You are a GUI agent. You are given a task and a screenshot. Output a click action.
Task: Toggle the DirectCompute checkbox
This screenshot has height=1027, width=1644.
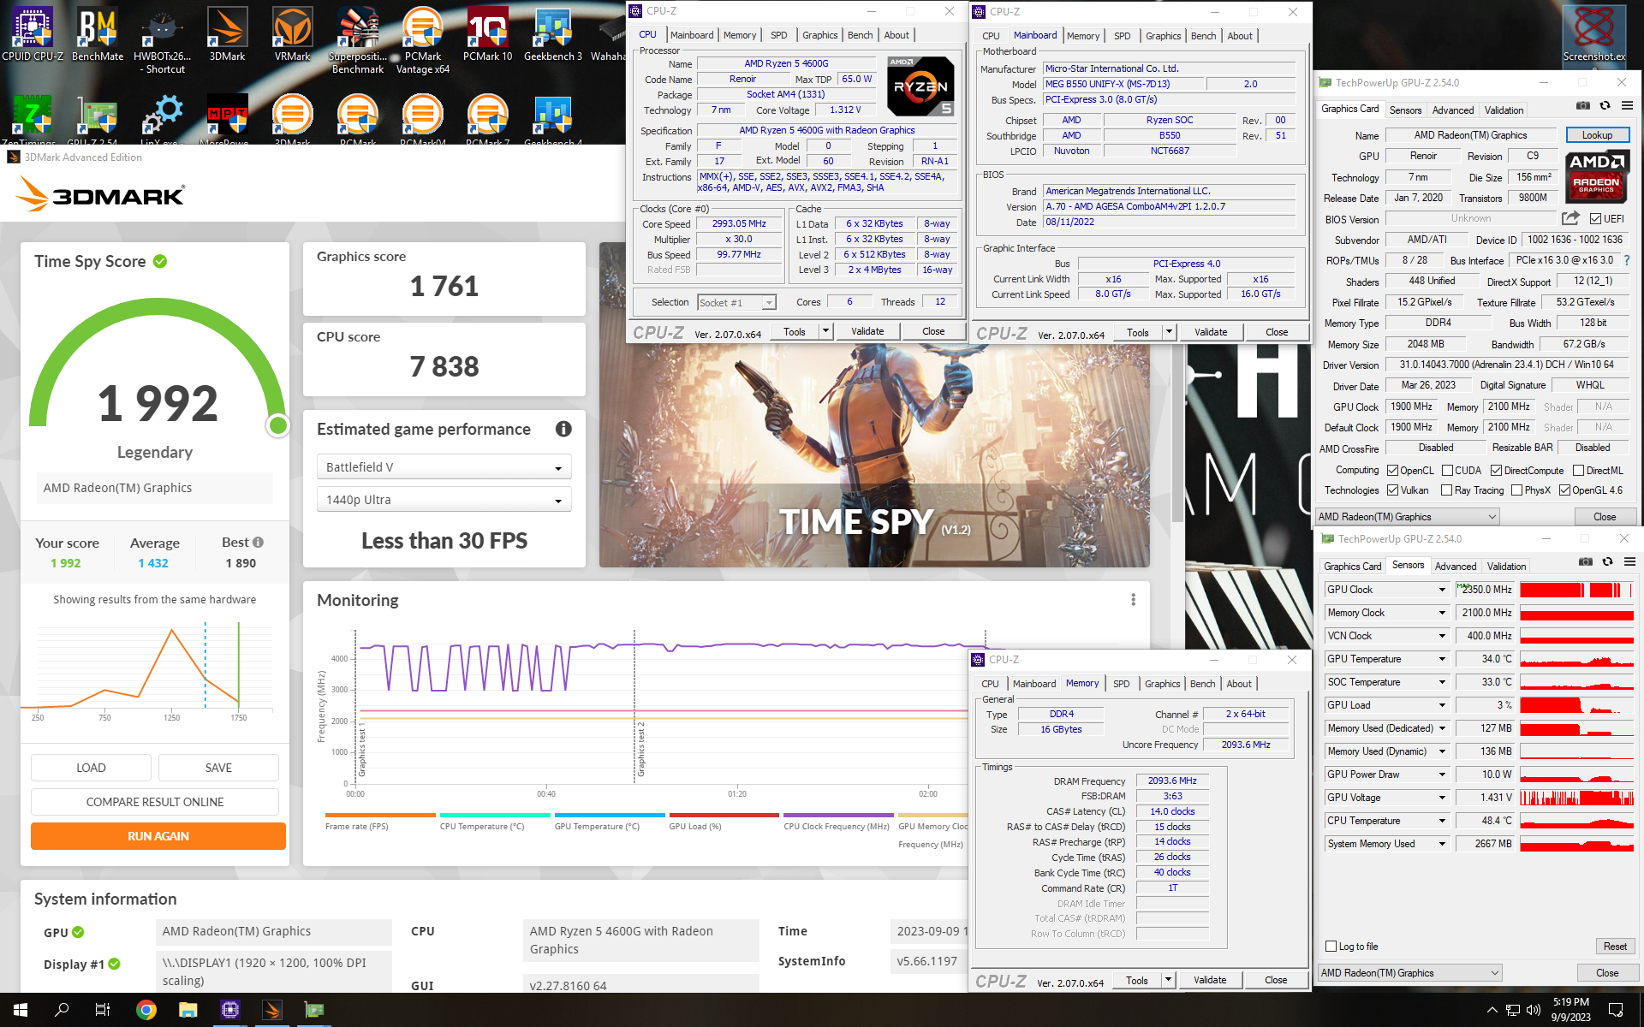coord(1497,471)
